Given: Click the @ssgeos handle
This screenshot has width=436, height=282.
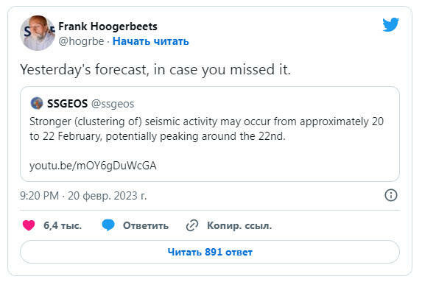Looking at the screenshot, I should tap(113, 104).
